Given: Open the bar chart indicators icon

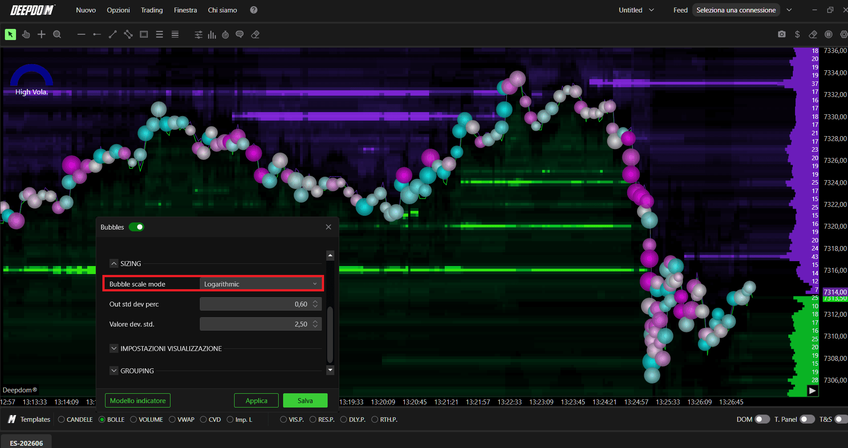Looking at the screenshot, I should click(x=212, y=34).
